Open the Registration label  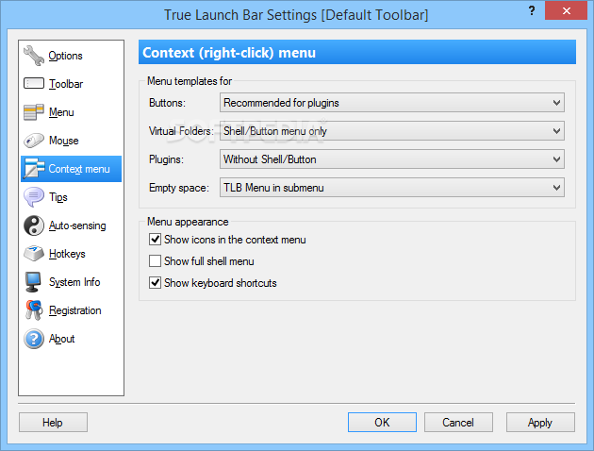[x=75, y=310]
